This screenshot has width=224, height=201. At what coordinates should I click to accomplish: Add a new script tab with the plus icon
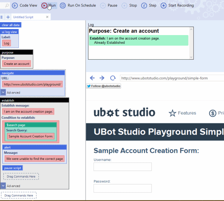click(x=8, y=17)
